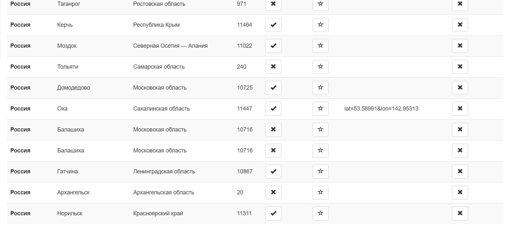The height and width of the screenshot is (234, 509).
Task: Toggle the checkmark status for Керчь
Action: point(273,25)
